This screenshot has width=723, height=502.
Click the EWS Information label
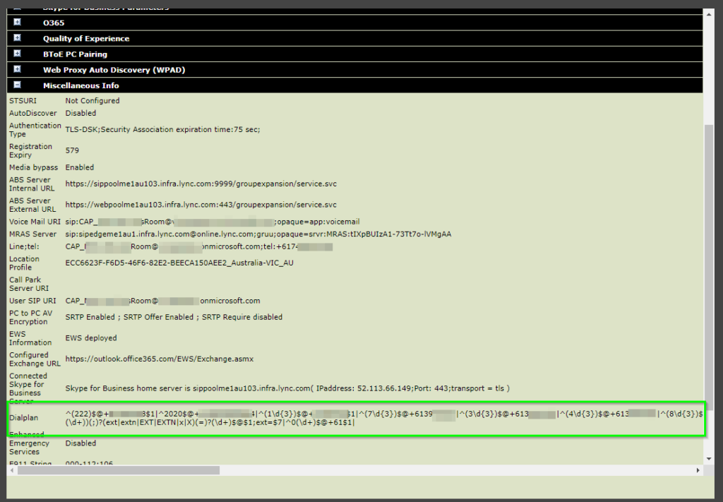point(30,338)
